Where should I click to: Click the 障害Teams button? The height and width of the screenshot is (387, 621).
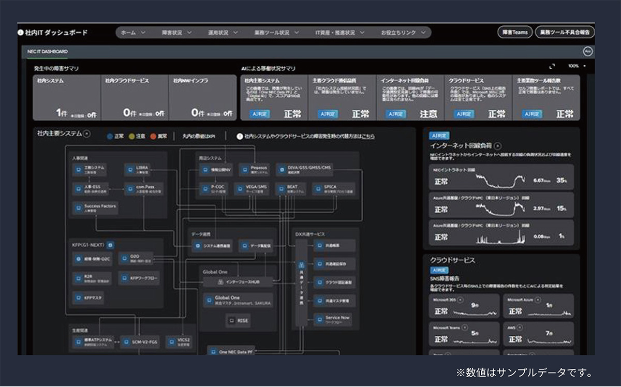click(515, 33)
